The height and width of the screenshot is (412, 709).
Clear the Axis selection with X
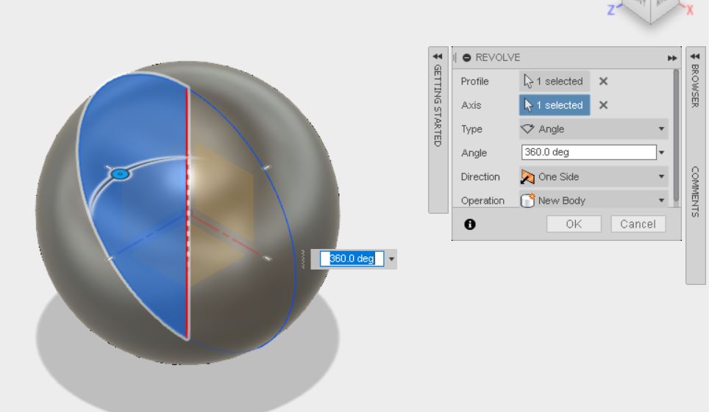[x=603, y=105]
